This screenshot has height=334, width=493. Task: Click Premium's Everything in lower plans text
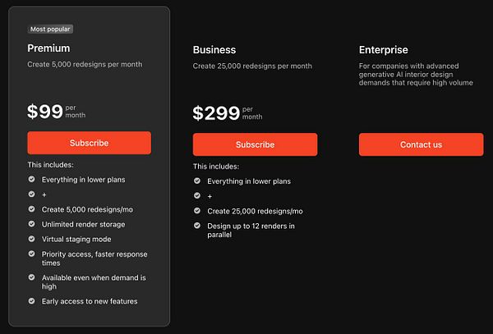84,179
